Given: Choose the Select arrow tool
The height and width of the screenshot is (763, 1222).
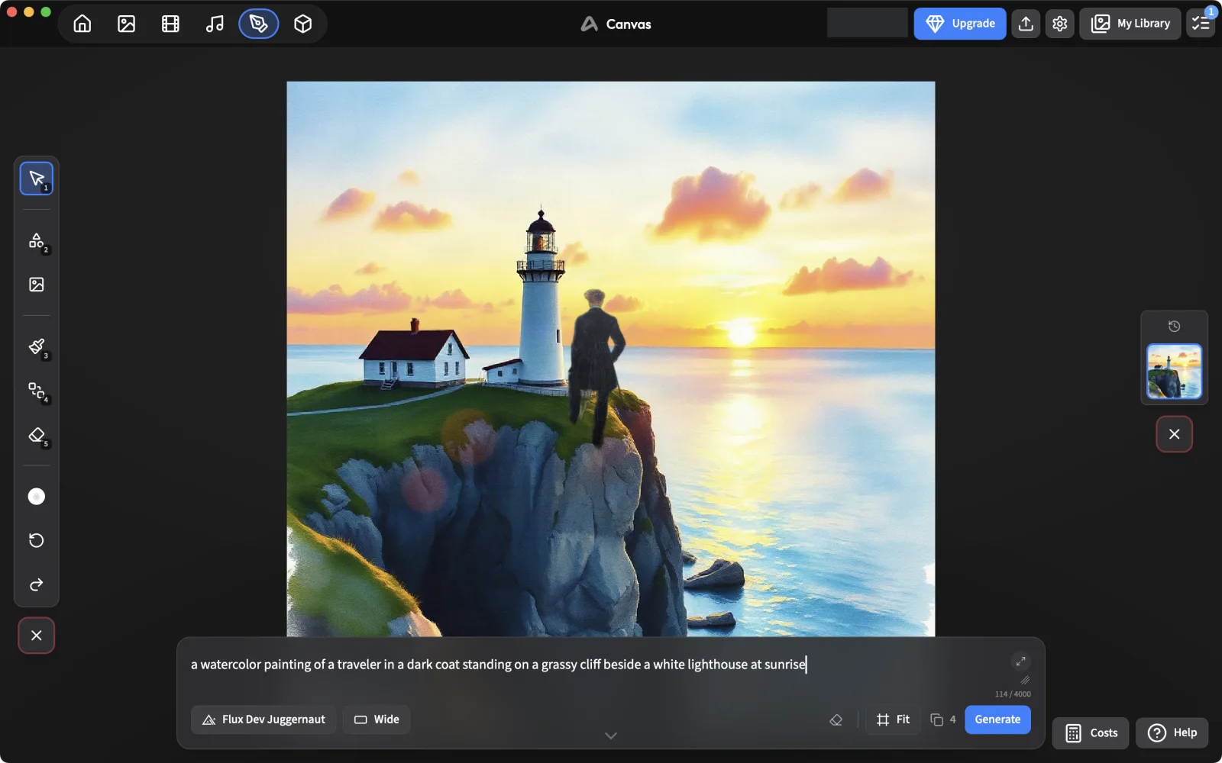Looking at the screenshot, I should [x=37, y=179].
